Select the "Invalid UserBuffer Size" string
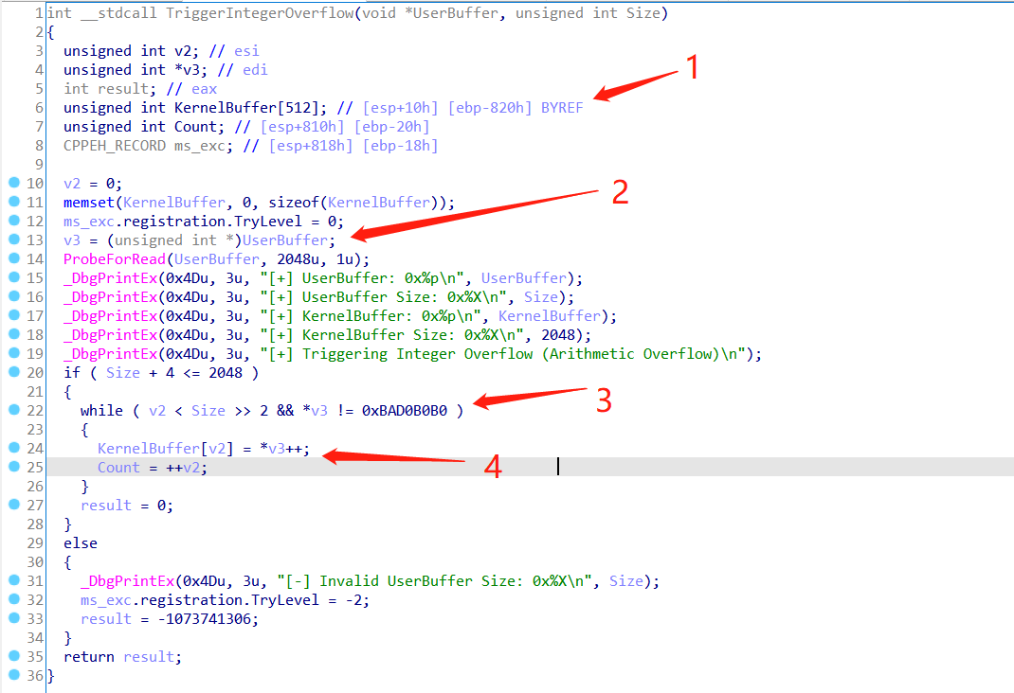Screen dimensions: 1014x693 click(434, 581)
